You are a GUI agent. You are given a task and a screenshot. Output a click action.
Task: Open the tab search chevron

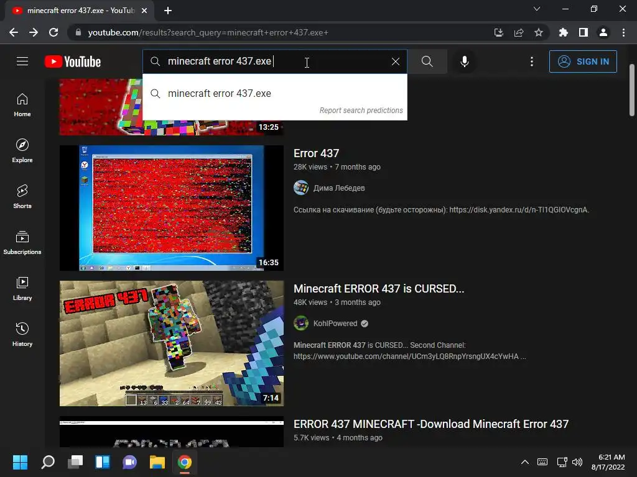click(x=537, y=9)
